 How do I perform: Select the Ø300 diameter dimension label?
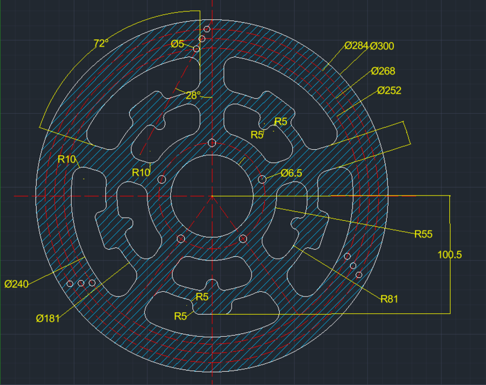(381, 45)
